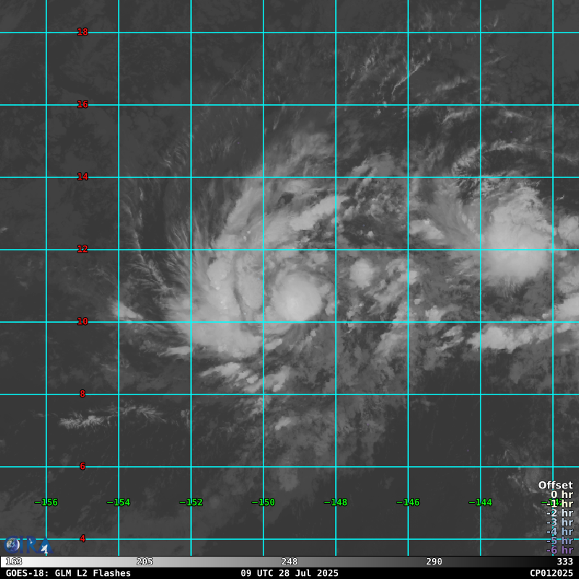The width and height of the screenshot is (579, 579).
Task: Click the -2 hr offset legend entry
Action: [x=559, y=512]
